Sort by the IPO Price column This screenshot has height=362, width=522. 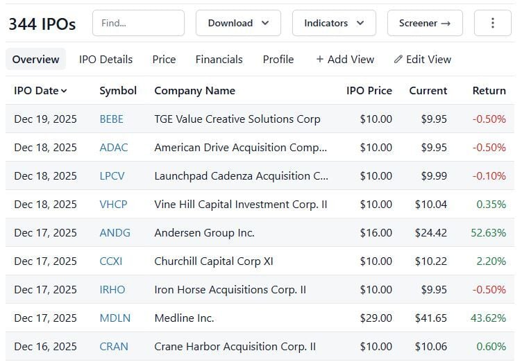click(x=369, y=91)
